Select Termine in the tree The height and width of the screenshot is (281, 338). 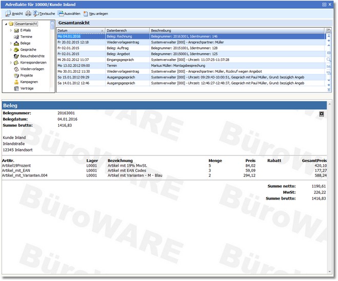click(x=26, y=37)
